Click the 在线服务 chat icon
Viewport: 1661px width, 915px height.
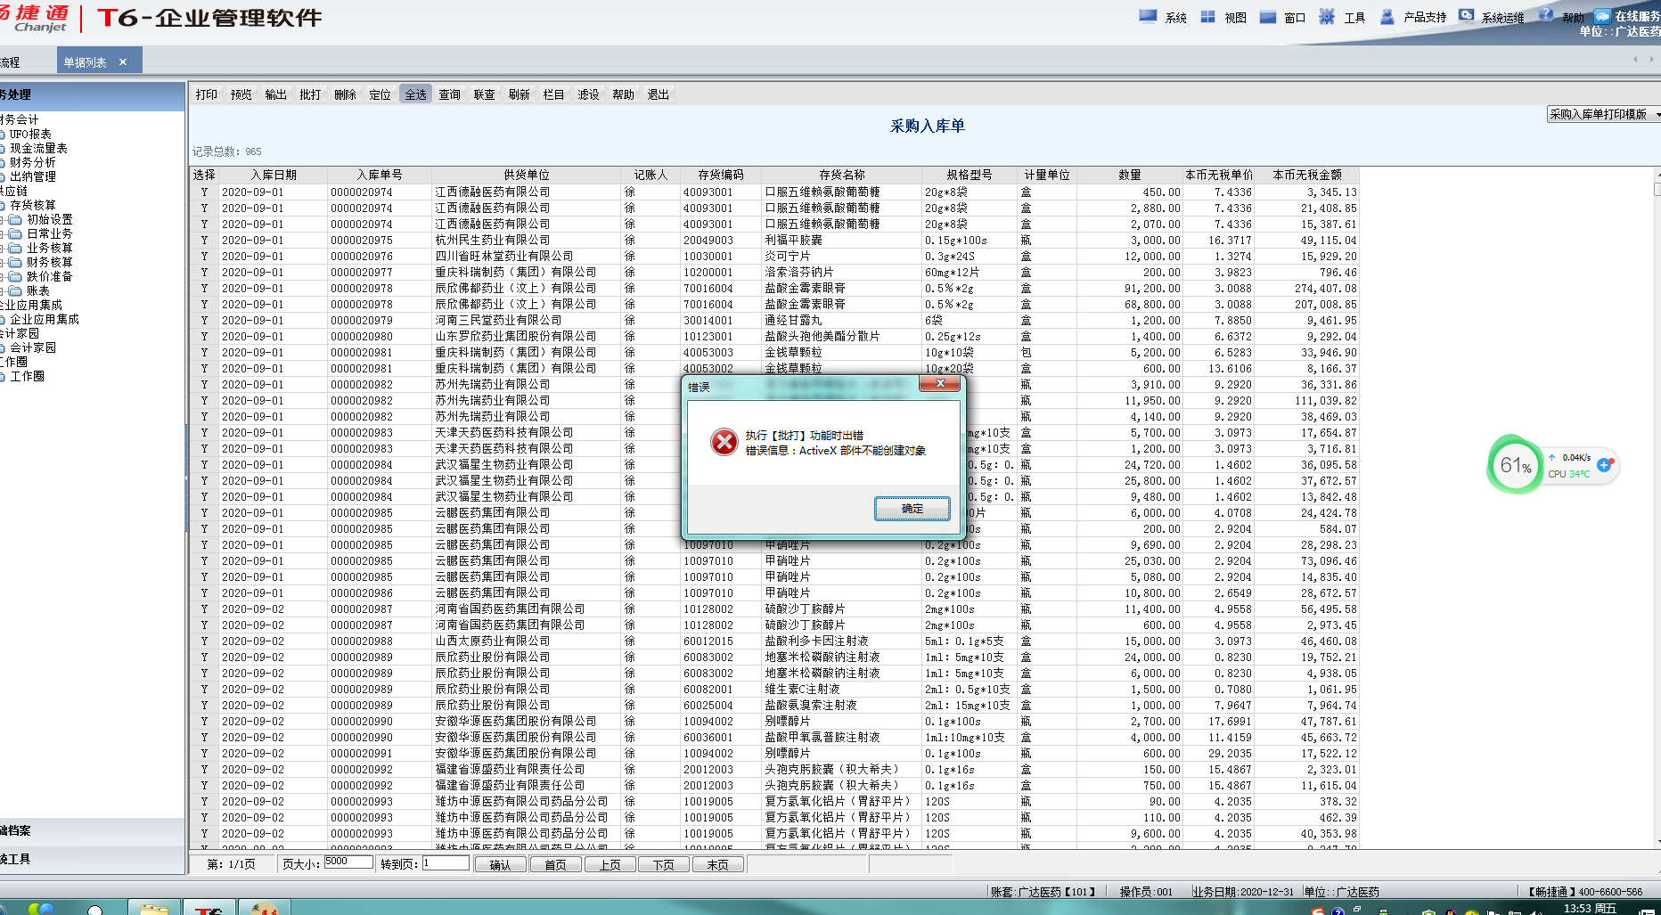pos(1602,15)
